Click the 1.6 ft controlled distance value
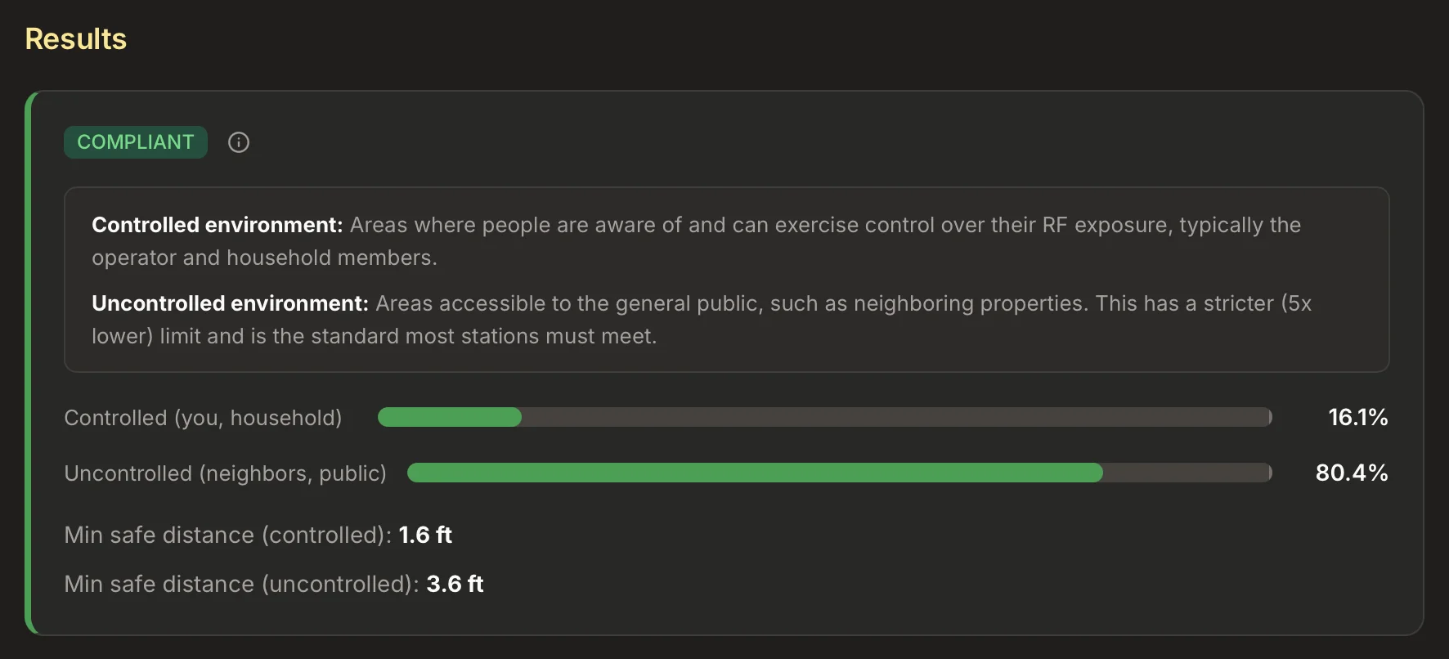The height and width of the screenshot is (659, 1449). click(425, 535)
